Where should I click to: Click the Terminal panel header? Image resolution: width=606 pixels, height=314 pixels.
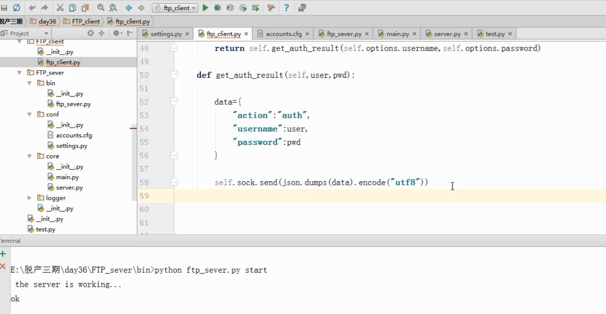coord(10,241)
